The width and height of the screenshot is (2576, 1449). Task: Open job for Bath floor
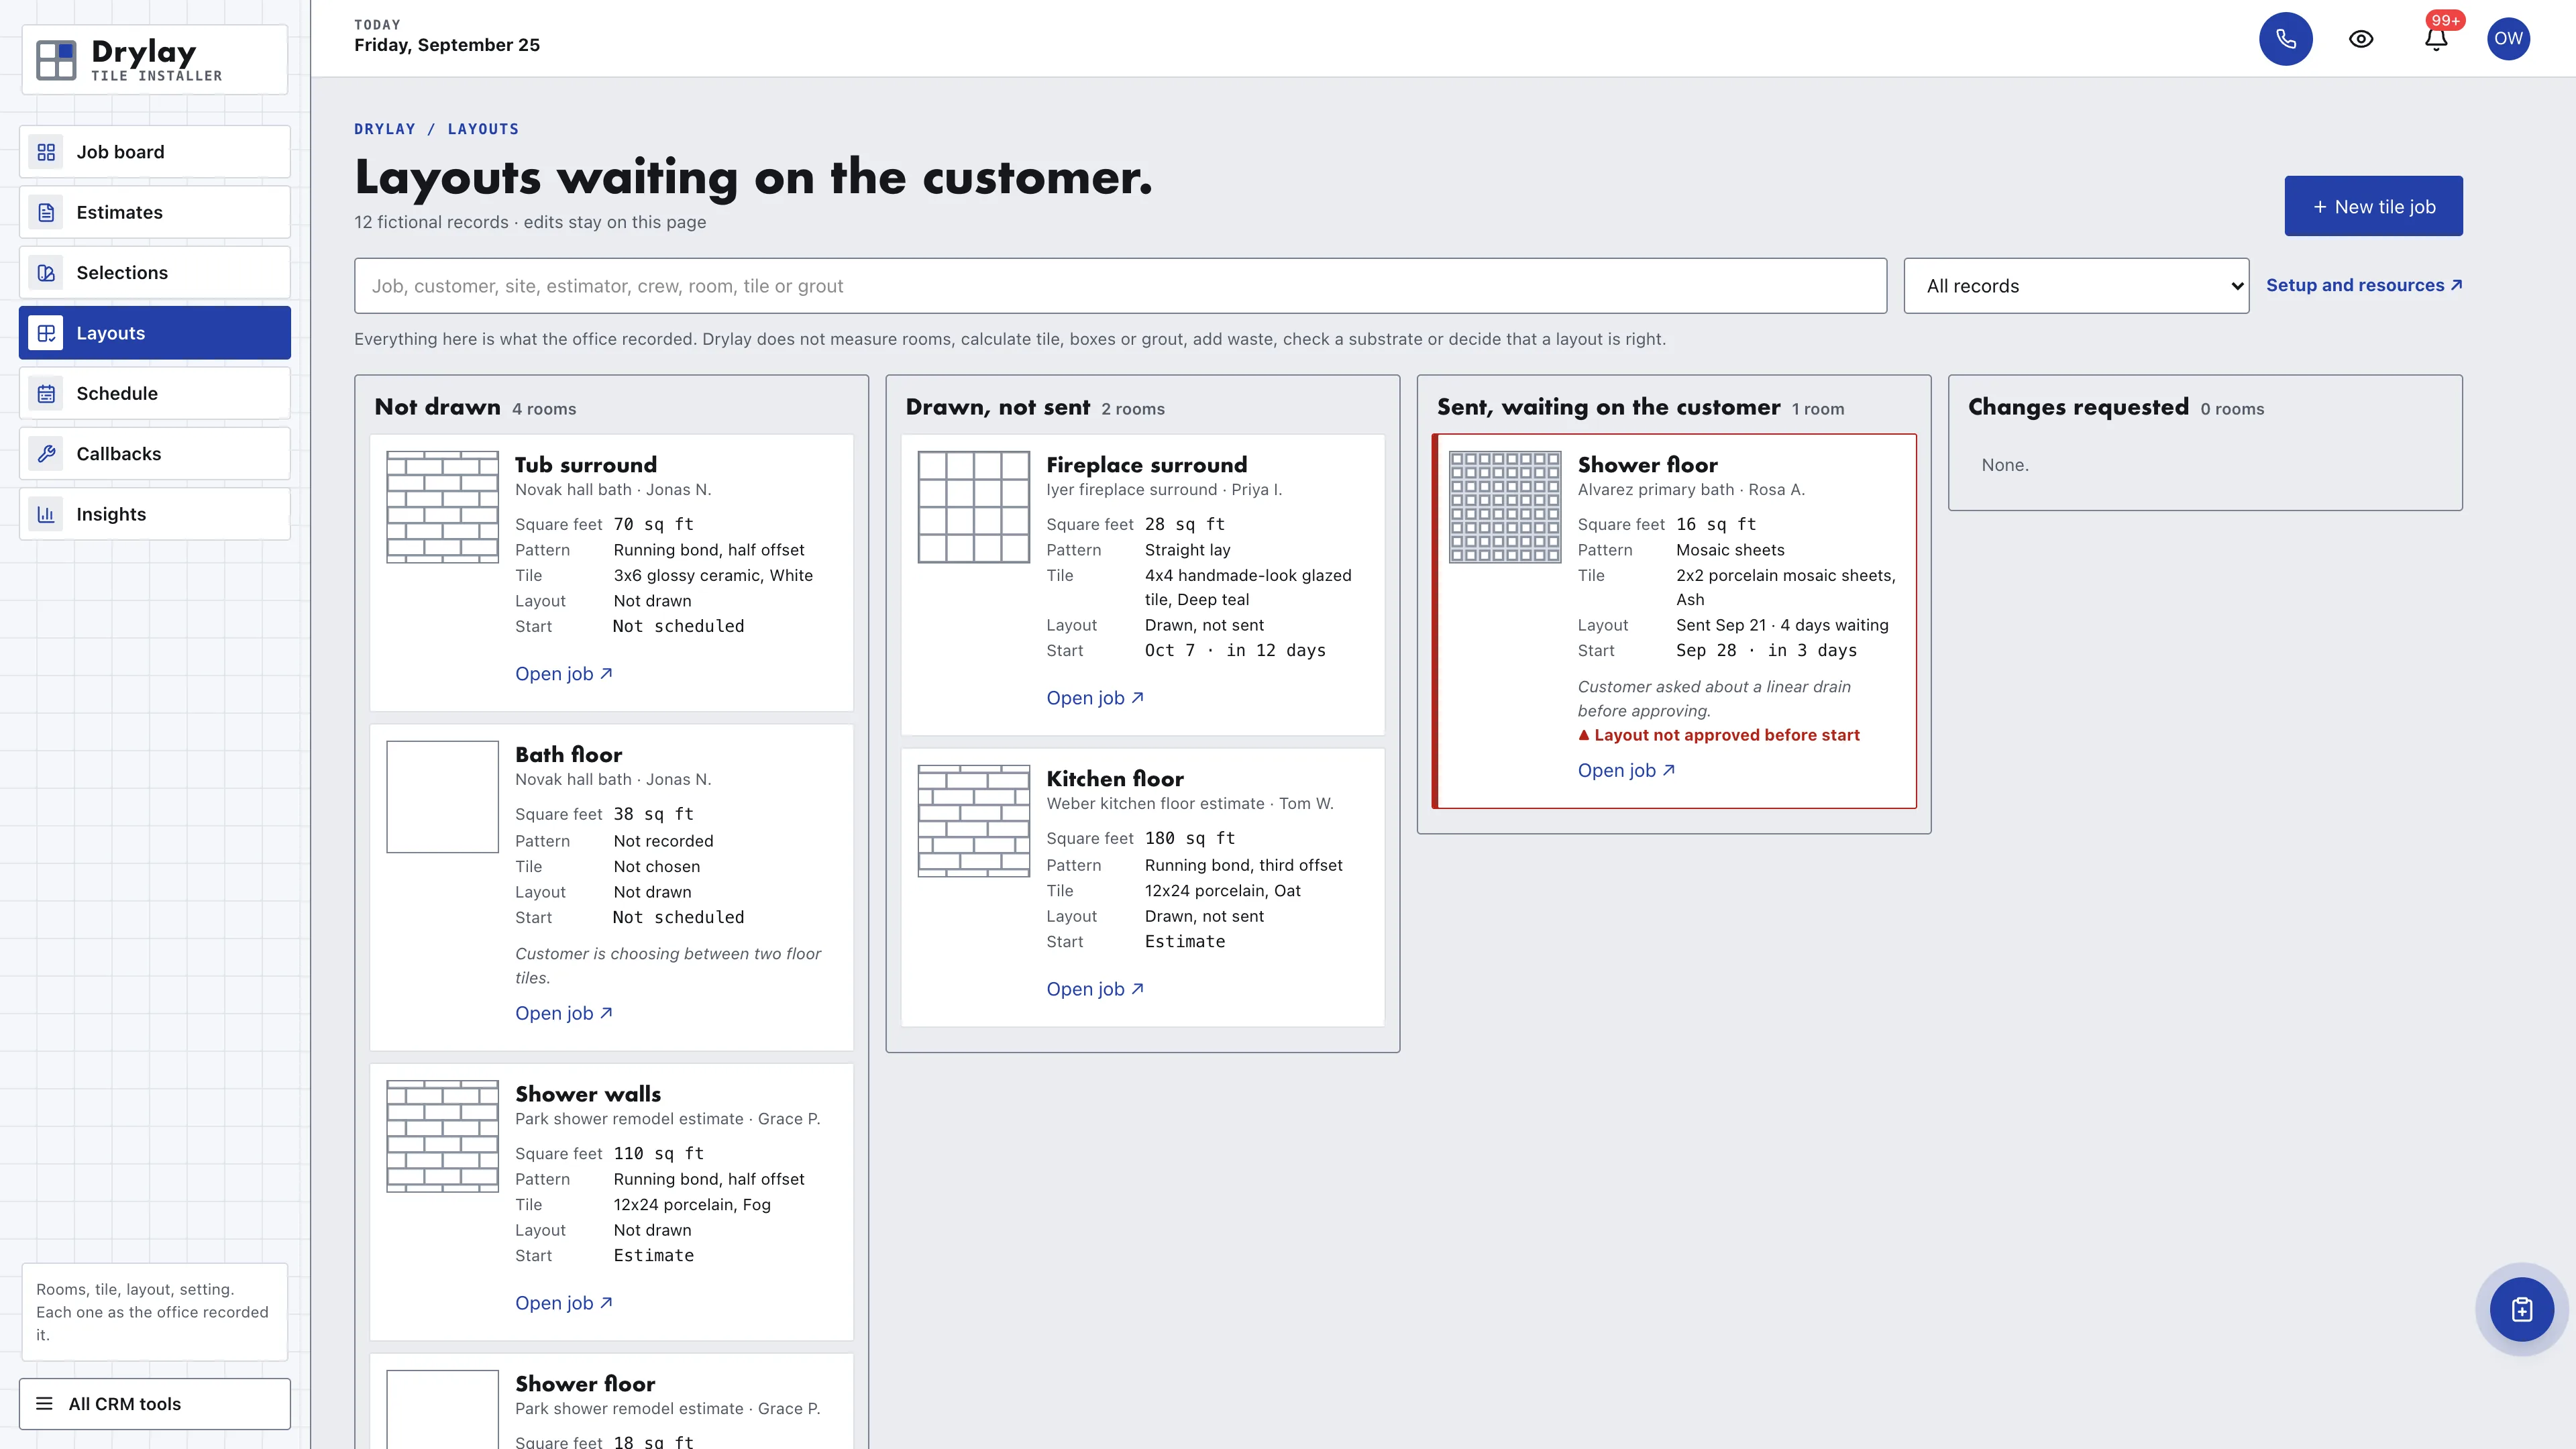pos(564,1013)
